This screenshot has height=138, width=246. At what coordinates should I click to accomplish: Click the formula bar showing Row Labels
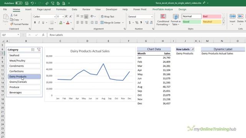point(147,35)
